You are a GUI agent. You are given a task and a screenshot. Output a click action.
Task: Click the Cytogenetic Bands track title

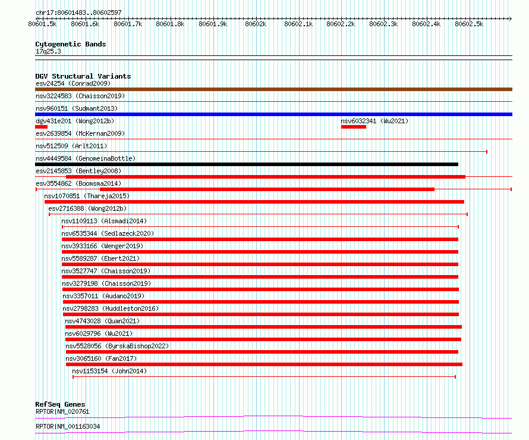point(71,44)
